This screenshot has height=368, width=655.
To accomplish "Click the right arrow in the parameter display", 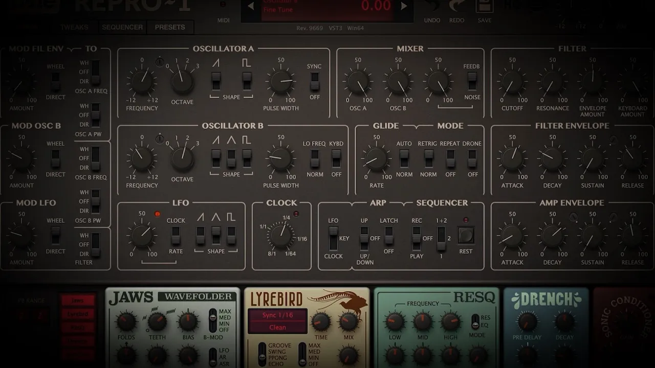I will (404, 6).
